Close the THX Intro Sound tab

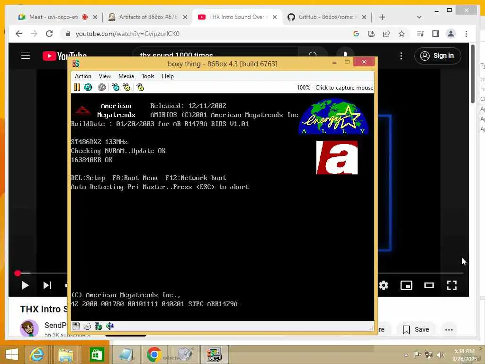pyautogui.click(x=274, y=17)
